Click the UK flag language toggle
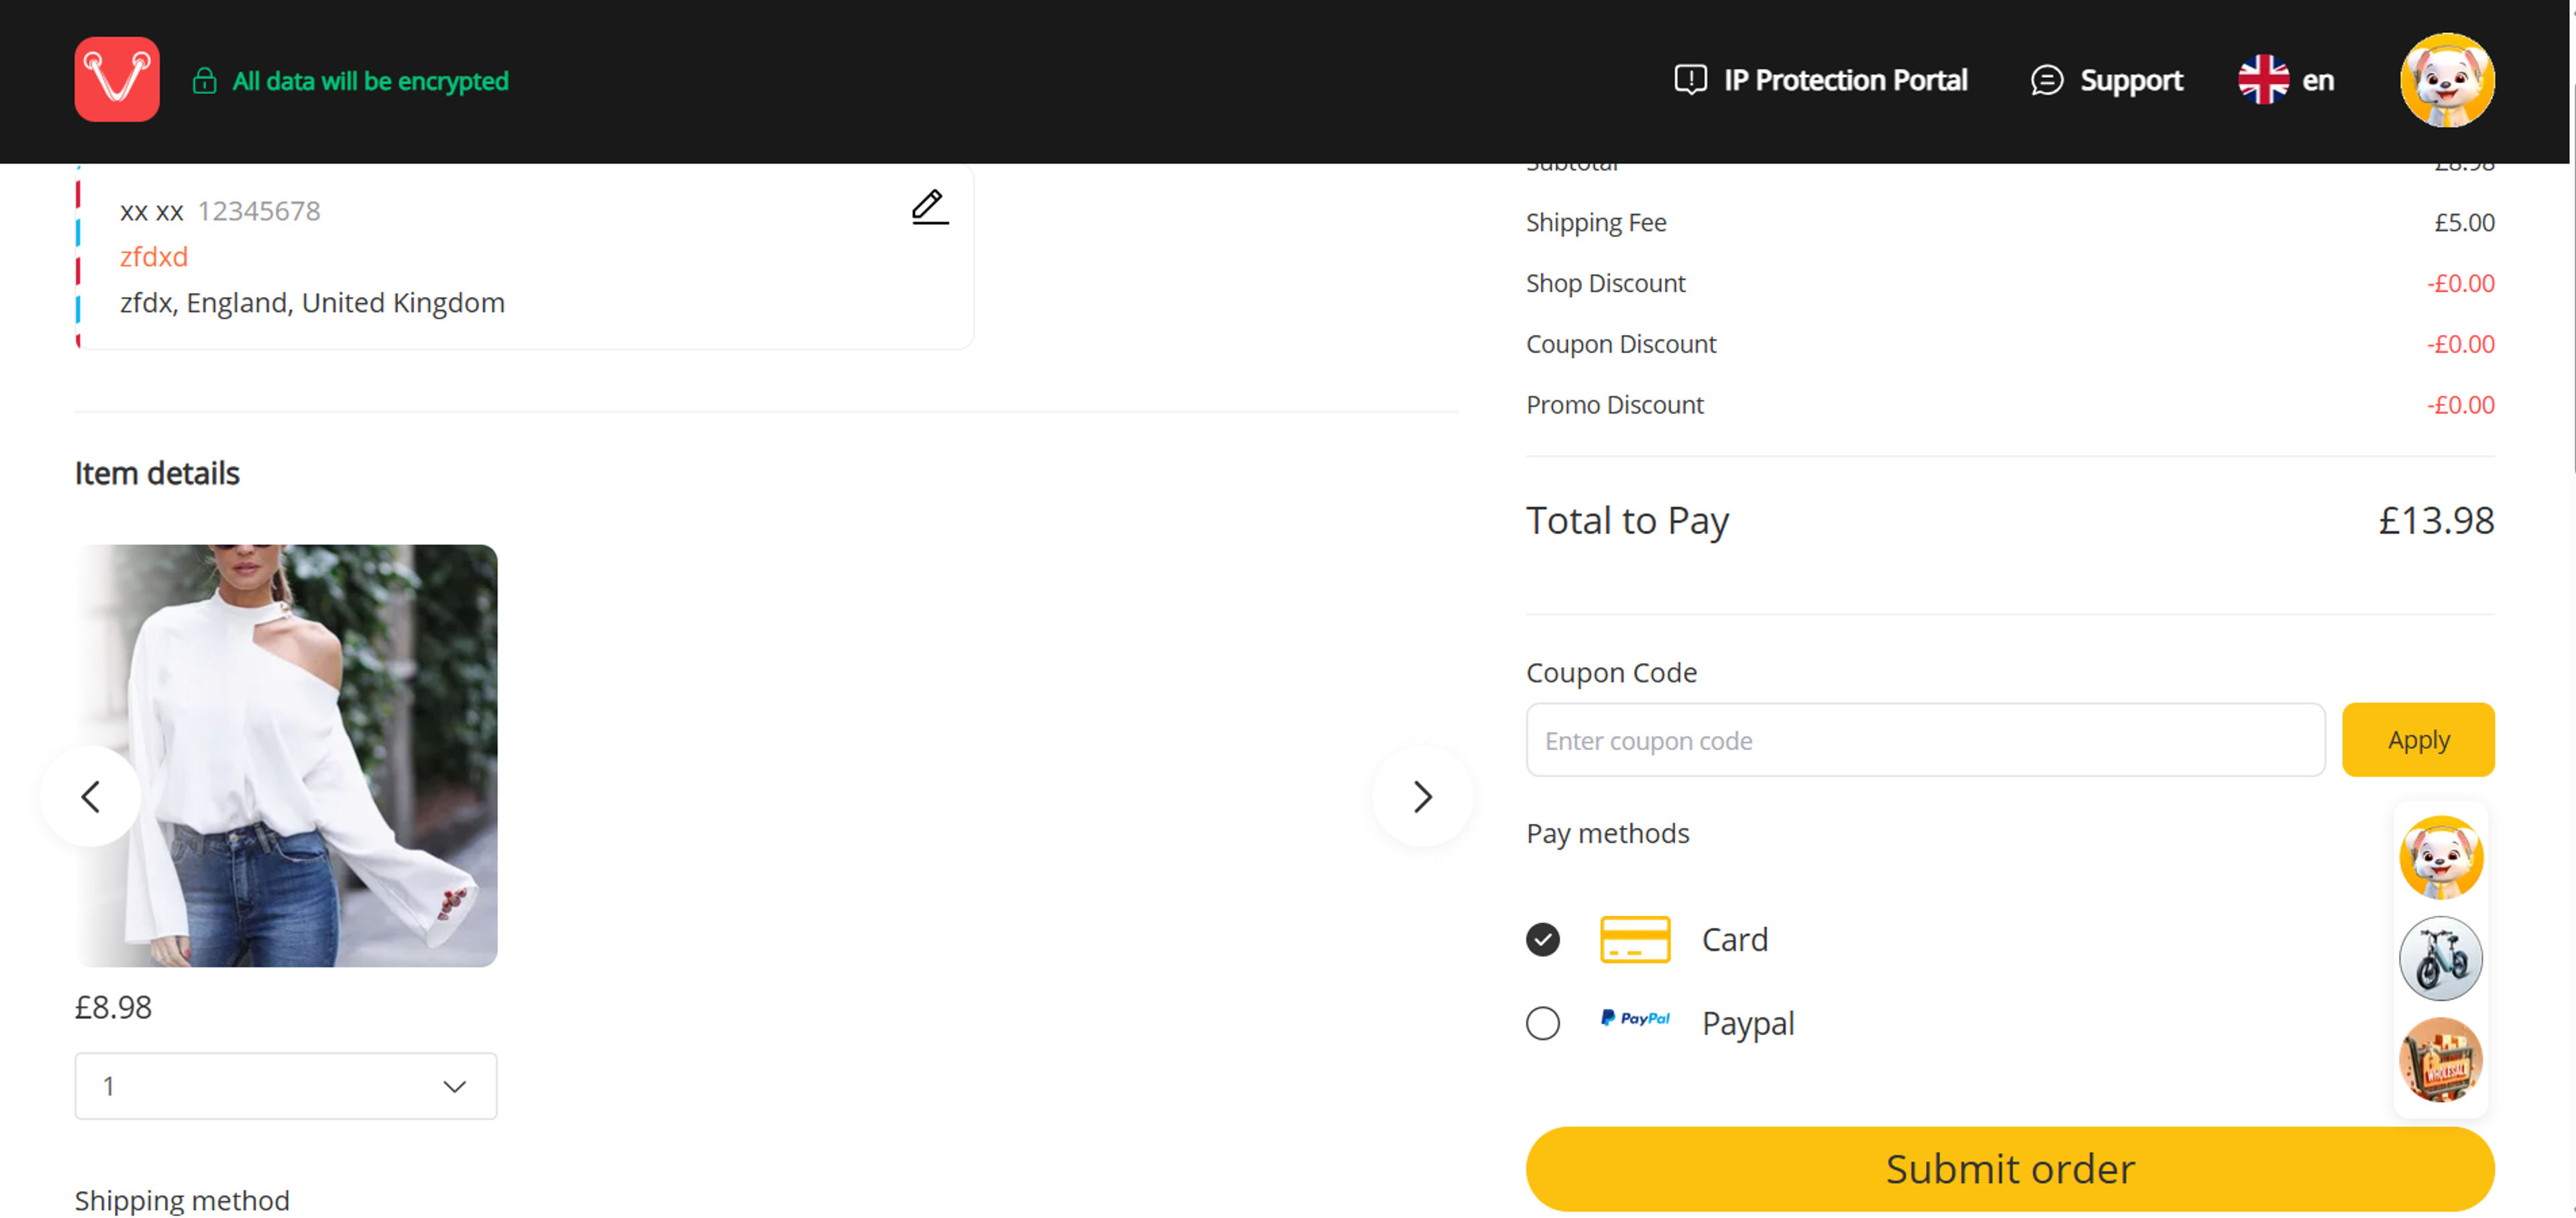The image size is (2576, 1218). point(2263,80)
